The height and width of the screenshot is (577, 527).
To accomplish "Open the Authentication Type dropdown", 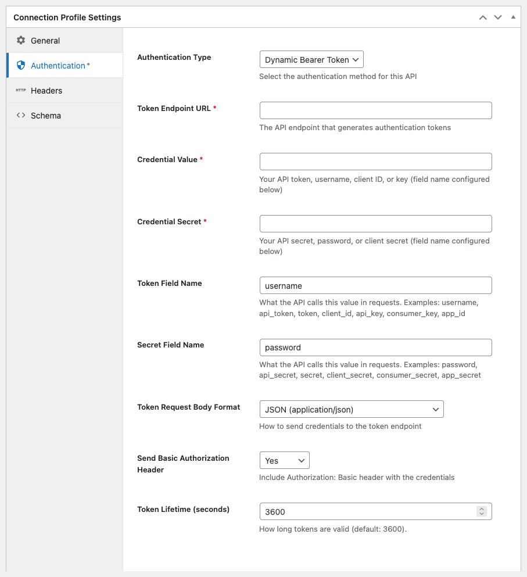I will (x=311, y=59).
